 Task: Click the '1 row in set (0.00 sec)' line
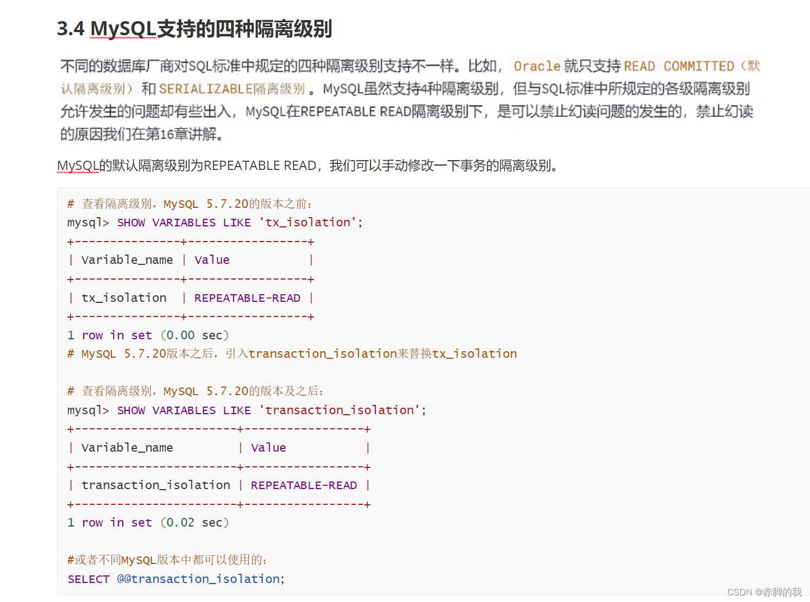(x=148, y=335)
